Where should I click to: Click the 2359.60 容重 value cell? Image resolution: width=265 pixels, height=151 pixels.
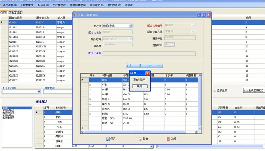[132, 119]
